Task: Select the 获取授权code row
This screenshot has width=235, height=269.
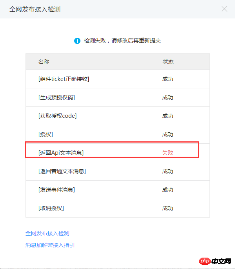Action: (118, 116)
